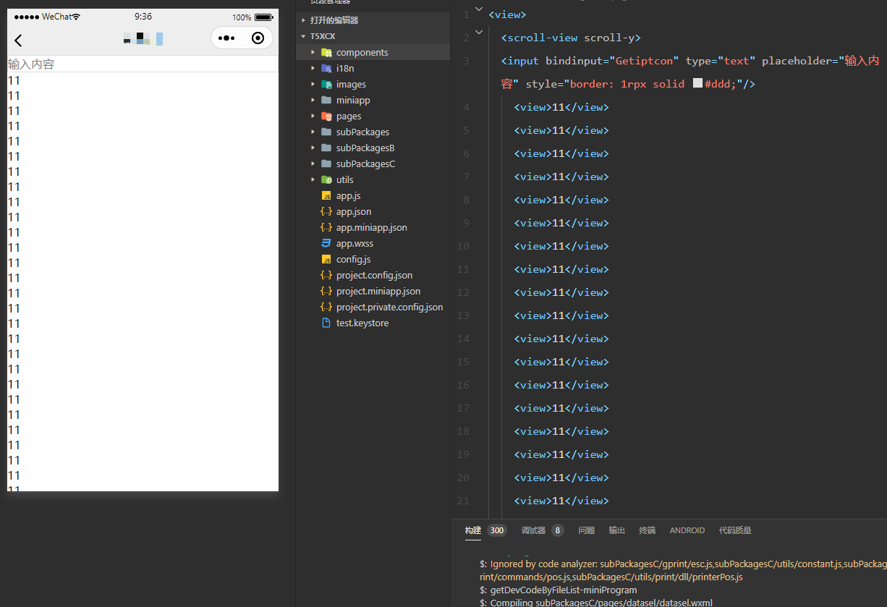
Task: Expand the components folder arrow
Action: [x=313, y=52]
